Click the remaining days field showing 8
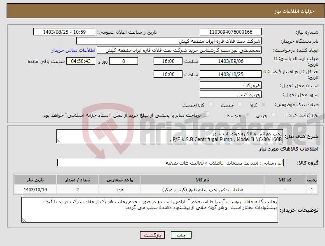The image size is (325, 246). point(124,61)
